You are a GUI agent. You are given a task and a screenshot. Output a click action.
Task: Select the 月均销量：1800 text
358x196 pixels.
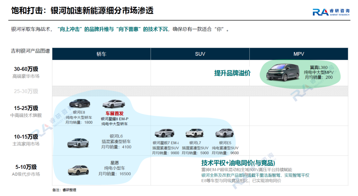click(79, 122)
